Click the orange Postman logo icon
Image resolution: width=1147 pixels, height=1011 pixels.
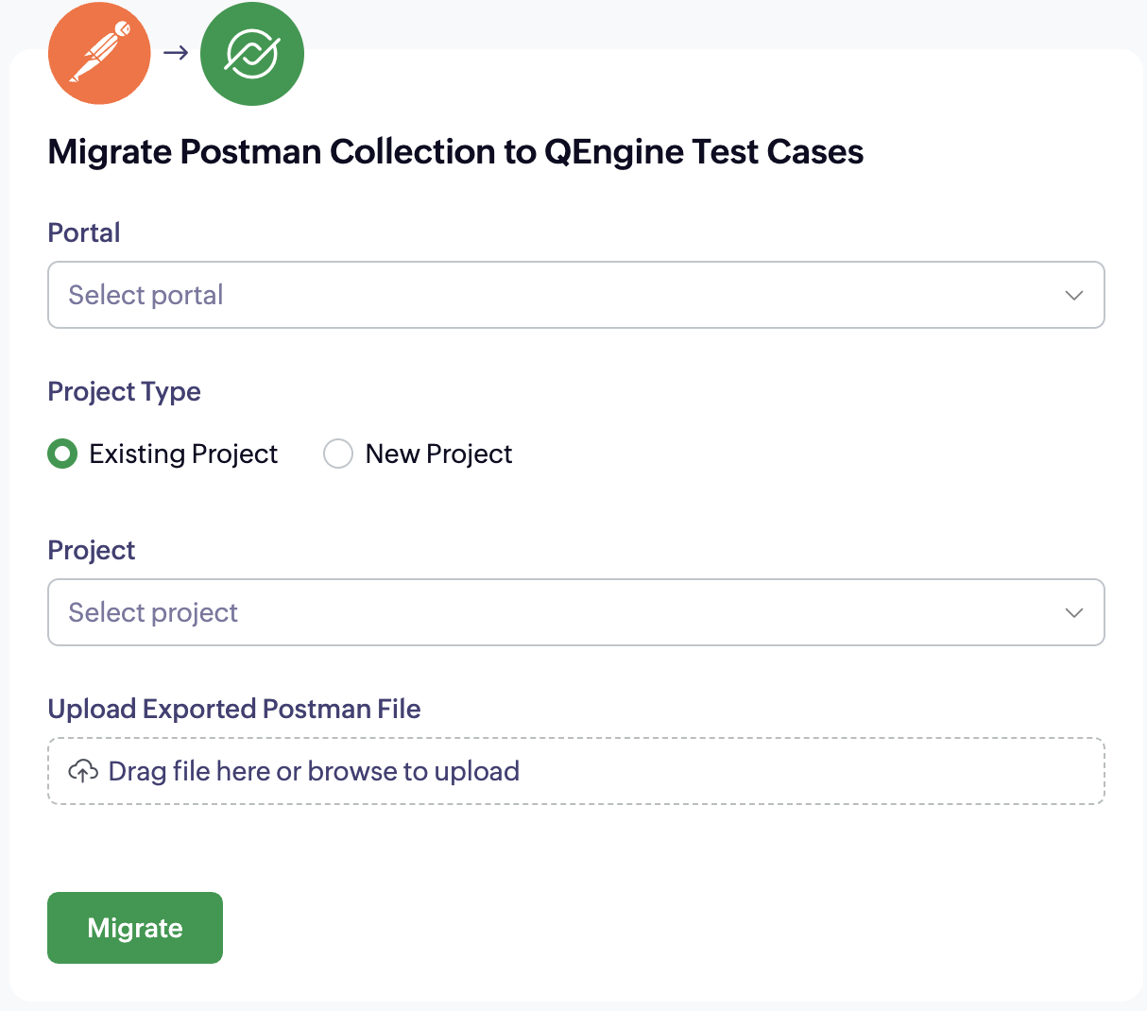click(x=99, y=53)
